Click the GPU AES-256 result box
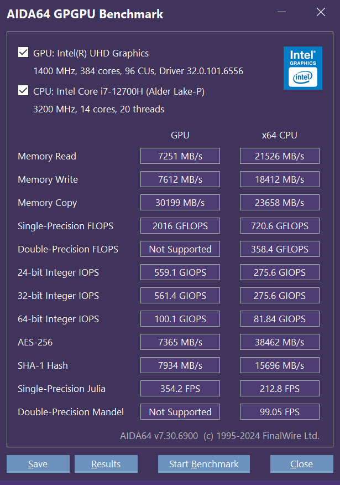 [x=180, y=342]
